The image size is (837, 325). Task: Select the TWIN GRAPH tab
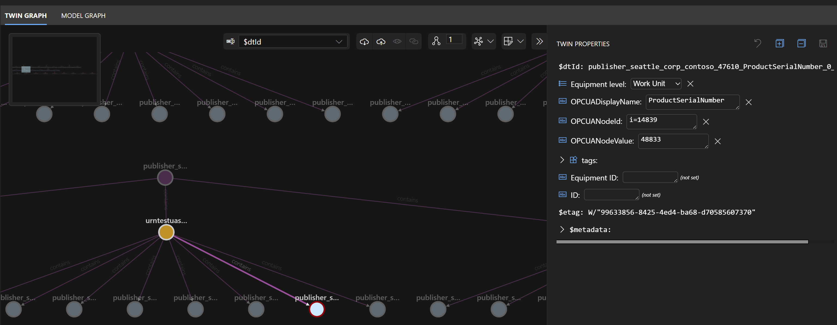pyautogui.click(x=26, y=15)
